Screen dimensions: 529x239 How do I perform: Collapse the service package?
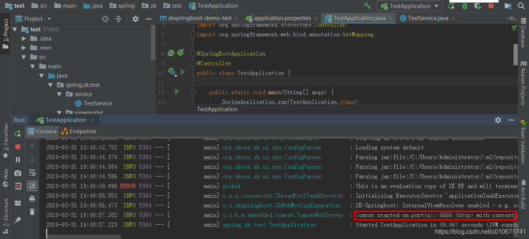point(60,94)
